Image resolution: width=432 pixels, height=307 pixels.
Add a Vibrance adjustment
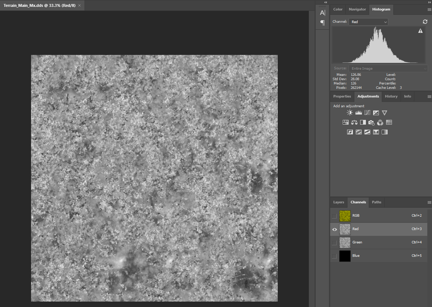385,113
